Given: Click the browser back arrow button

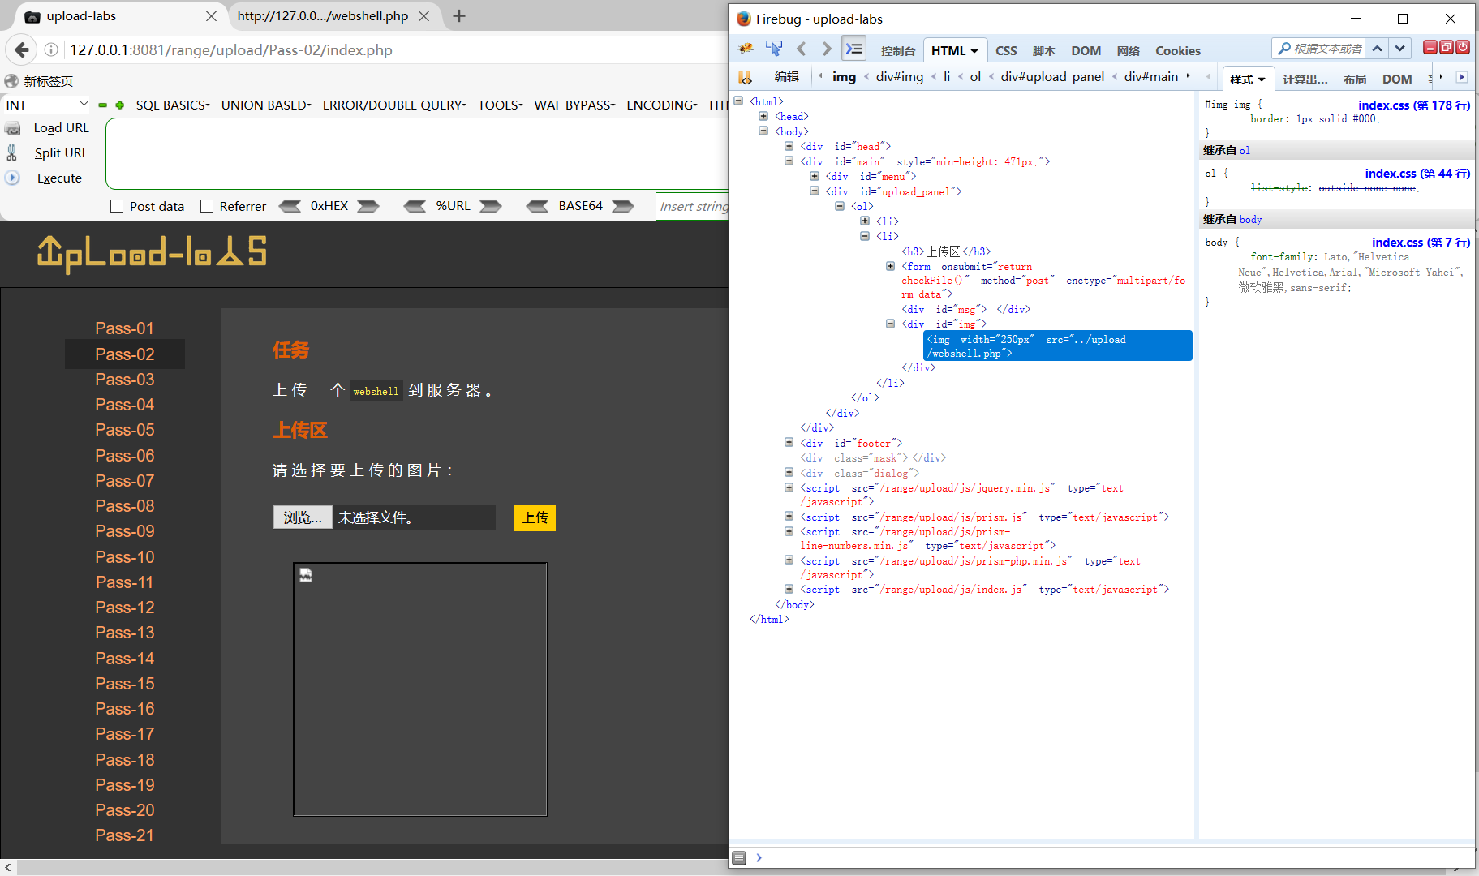Looking at the screenshot, I should point(22,50).
